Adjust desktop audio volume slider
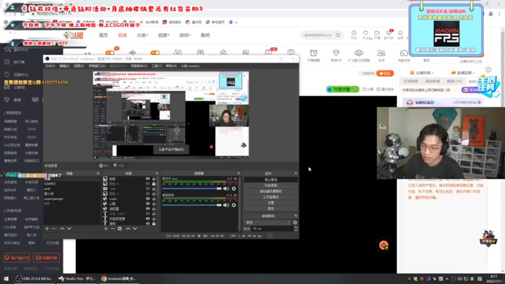Image resolution: width=505 pixels, height=284 pixels. pyautogui.click(x=192, y=205)
